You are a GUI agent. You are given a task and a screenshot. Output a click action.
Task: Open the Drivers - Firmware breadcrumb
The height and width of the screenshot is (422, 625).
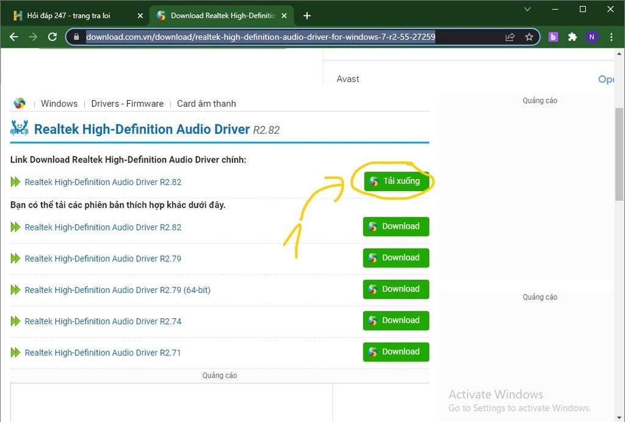point(127,104)
